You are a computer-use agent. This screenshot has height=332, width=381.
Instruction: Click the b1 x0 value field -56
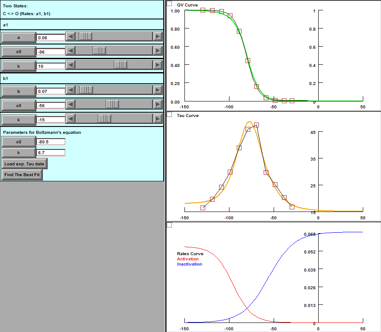click(x=51, y=106)
